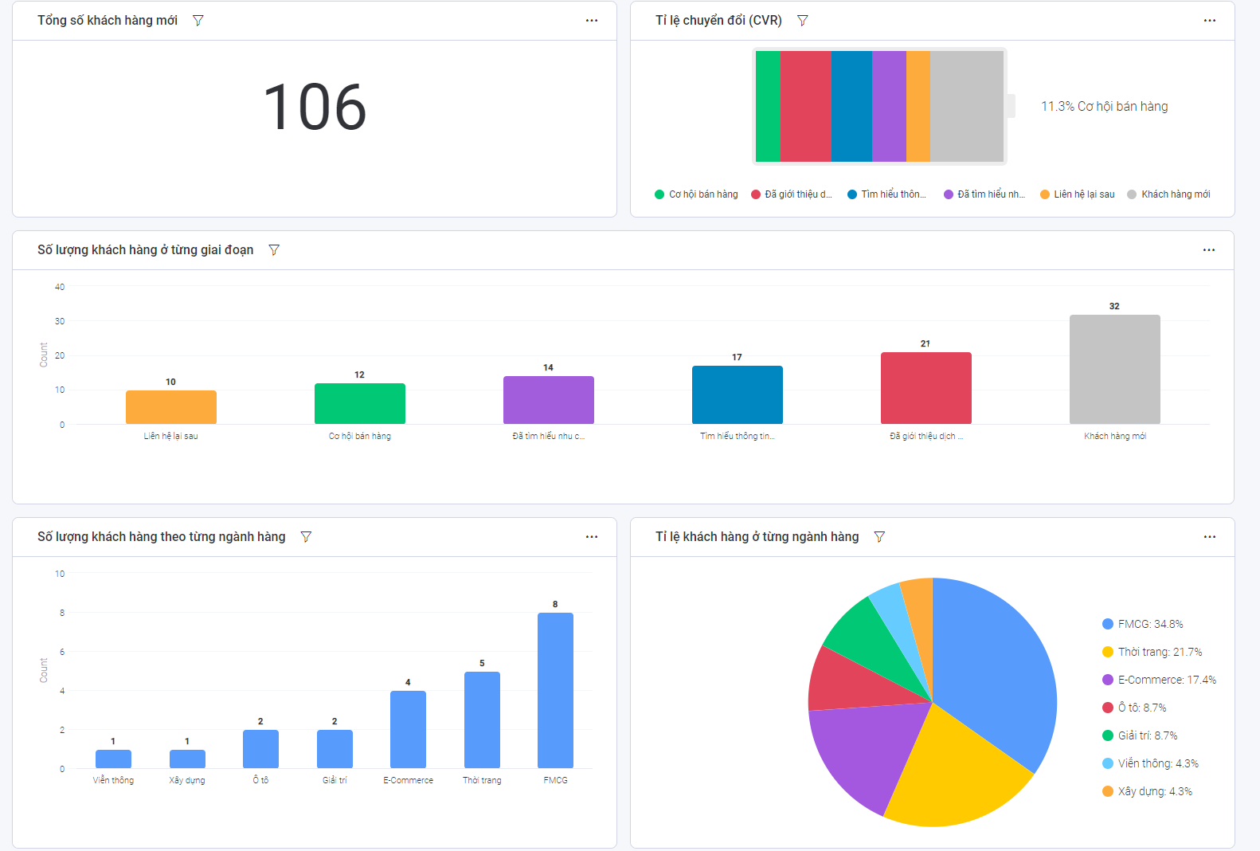
Task: Expand options menu of the giai đoạn bar chart
Action: click(1209, 250)
